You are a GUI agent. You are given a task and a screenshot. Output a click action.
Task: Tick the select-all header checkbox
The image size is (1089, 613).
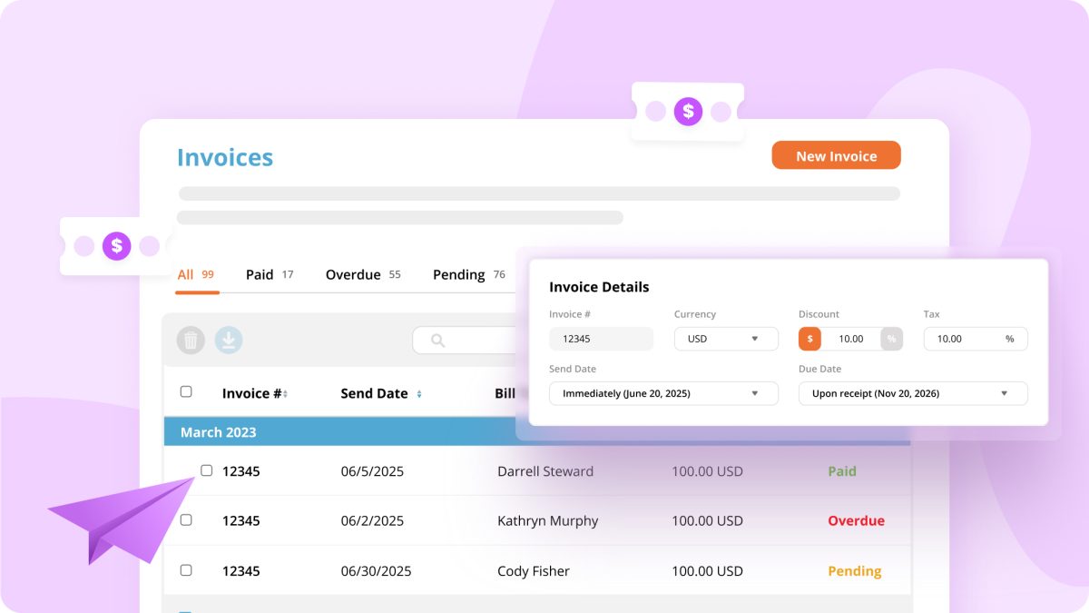pyautogui.click(x=186, y=391)
